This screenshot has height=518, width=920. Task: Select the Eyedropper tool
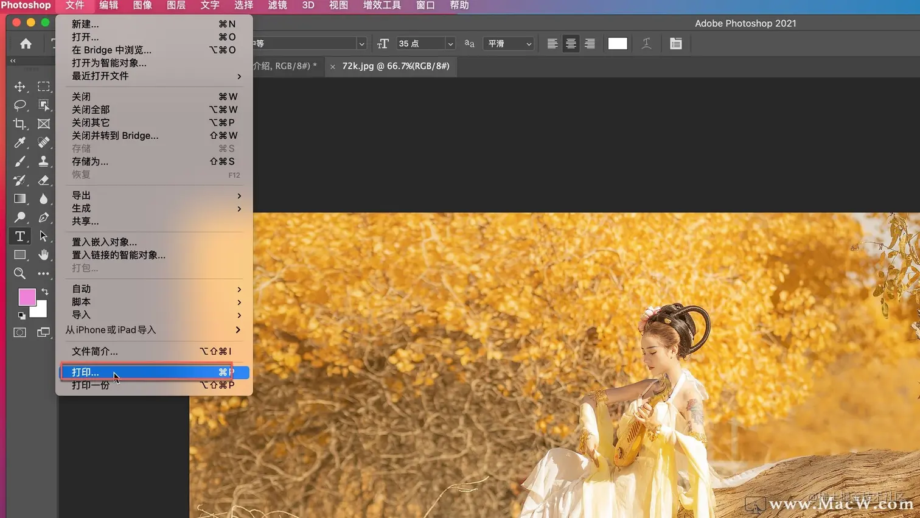pos(19,142)
